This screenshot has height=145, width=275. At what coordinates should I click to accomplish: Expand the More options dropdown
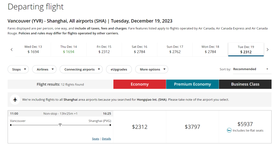pyautogui.click(x=152, y=69)
